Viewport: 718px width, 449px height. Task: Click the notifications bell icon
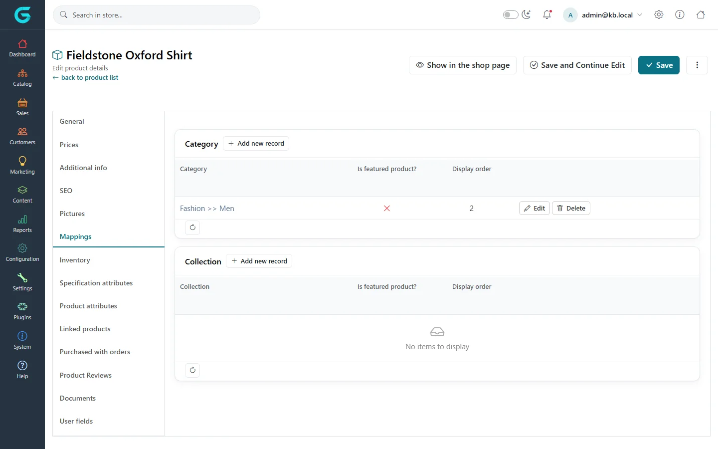click(547, 14)
